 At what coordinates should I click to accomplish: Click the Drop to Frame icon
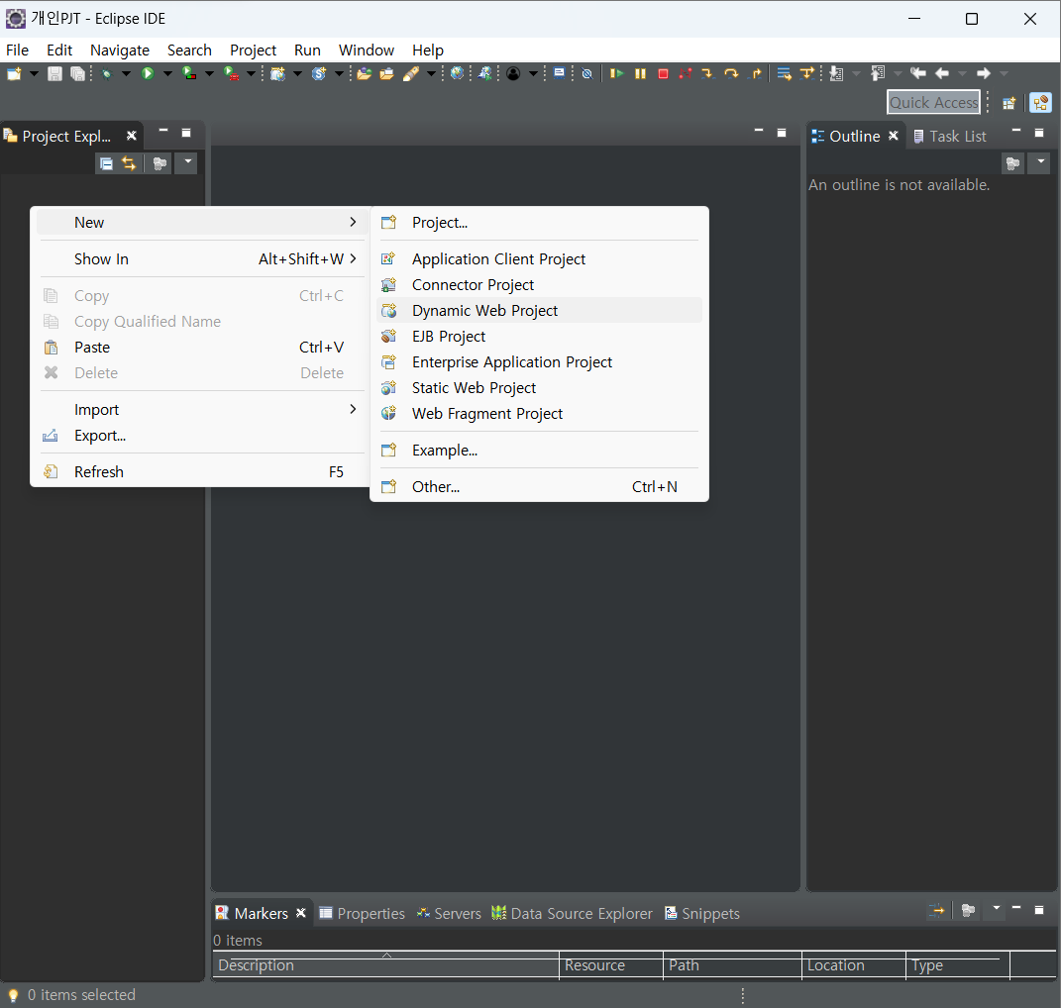tap(785, 73)
